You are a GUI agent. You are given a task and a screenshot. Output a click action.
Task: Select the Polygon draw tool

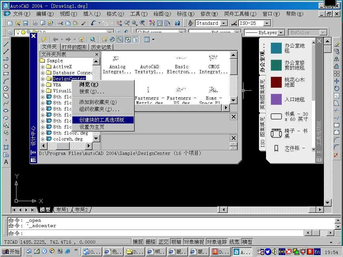[x=6, y=66]
